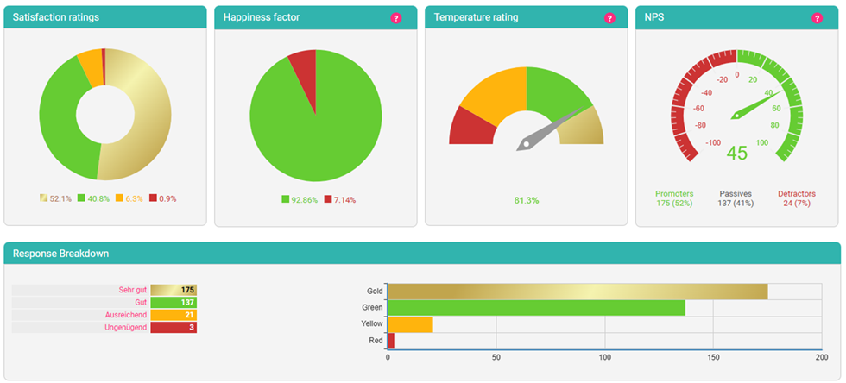846x383 pixels.
Task: Select the Gut response row
Action: click(104, 302)
